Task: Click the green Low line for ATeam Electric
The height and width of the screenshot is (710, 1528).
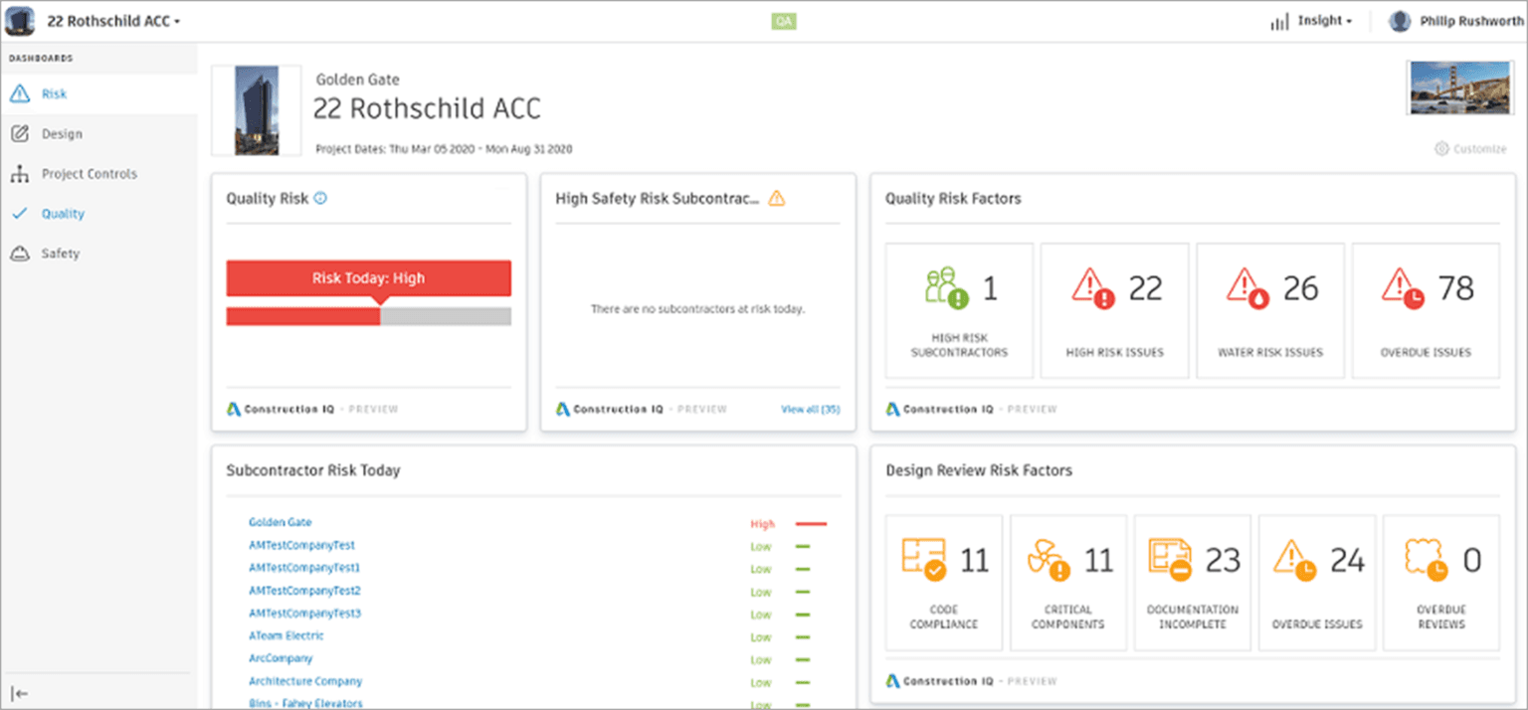Action: coord(804,636)
